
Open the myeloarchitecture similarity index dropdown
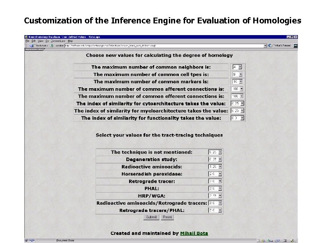pyautogui.click(x=237, y=111)
